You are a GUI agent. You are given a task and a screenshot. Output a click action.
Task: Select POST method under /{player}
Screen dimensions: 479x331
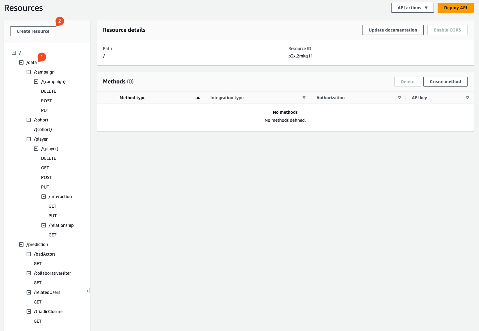click(x=46, y=177)
